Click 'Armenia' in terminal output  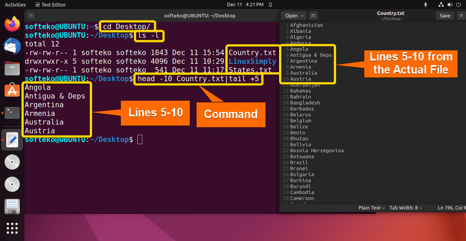[40, 113]
